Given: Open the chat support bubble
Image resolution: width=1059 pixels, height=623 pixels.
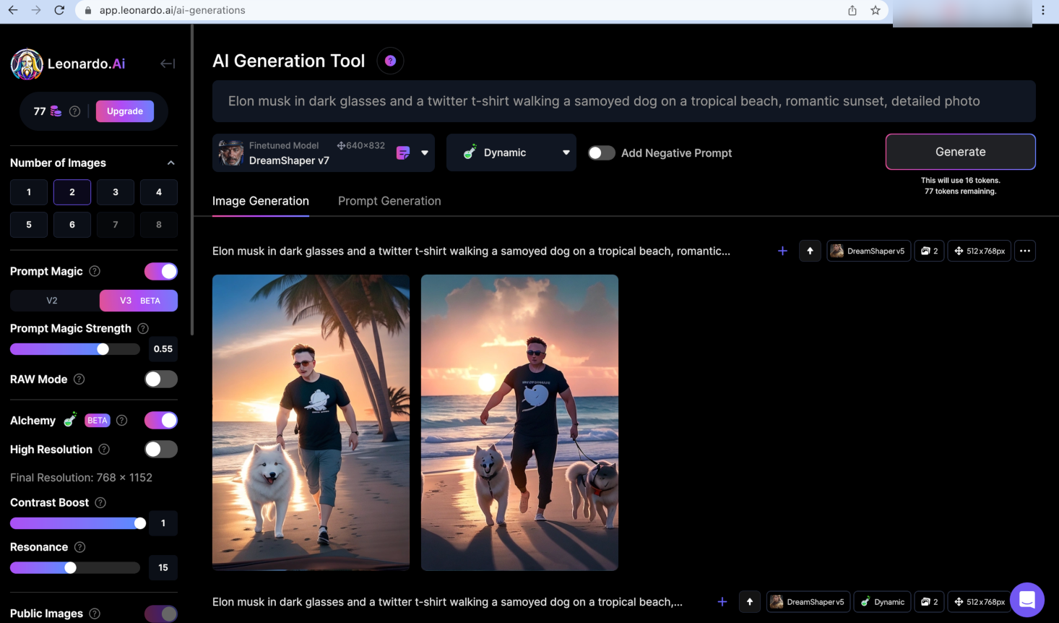Looking at the screenshot, I should pyautogui.click(x=1027, y=600).
